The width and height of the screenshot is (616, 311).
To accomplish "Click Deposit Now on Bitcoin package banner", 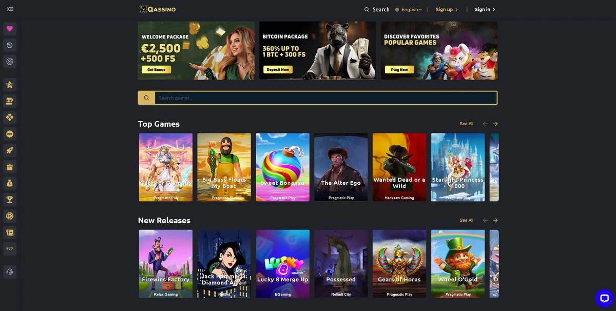I will pyautogui.click(x=278, y=69).
